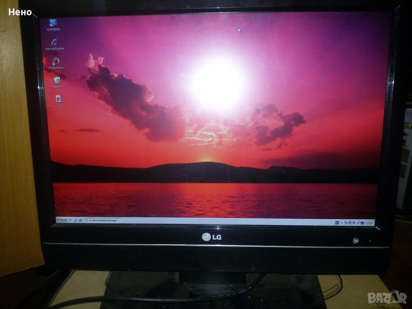Launch Internet Explorer from the desktop
The image size is (412, 309).
click(54, 43)
